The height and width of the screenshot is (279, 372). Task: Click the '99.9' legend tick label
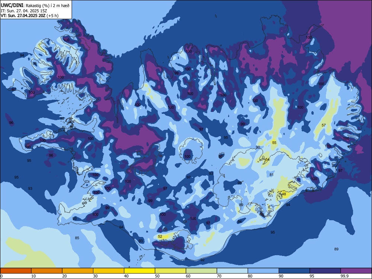tap(344, 276)
